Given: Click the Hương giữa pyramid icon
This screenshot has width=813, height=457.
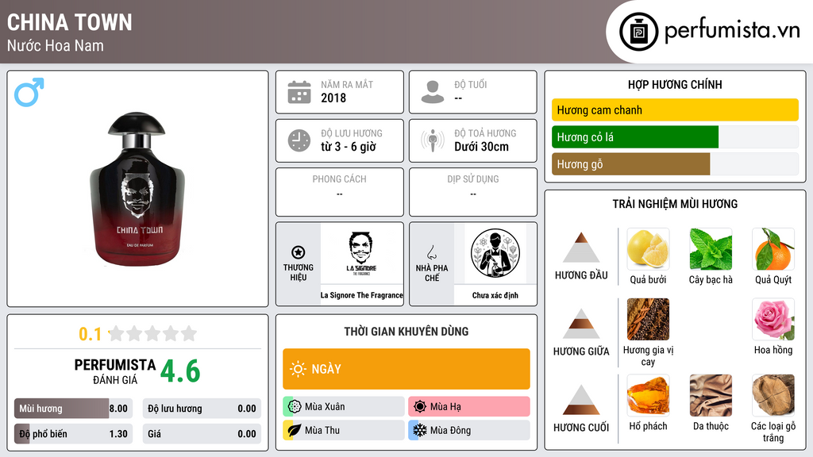Looking at the screenshot, I should 581,324.
